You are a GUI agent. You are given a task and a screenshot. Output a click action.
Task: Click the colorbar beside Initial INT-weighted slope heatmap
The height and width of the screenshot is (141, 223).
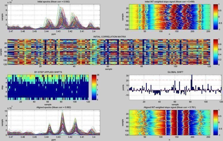coord(216,18)
